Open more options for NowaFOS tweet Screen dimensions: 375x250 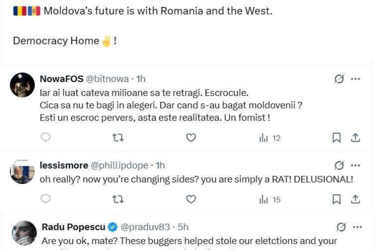(355, 79)
